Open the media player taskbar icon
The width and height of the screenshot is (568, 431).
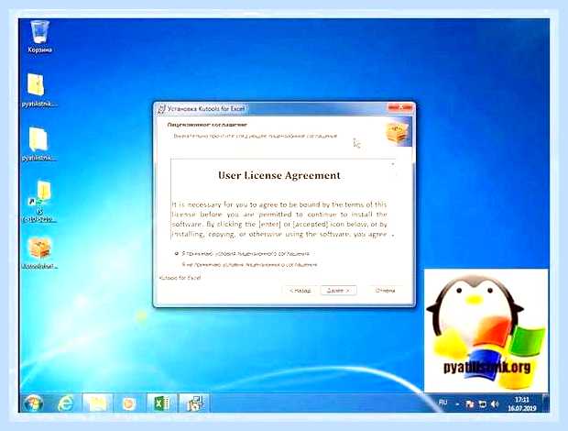129,403
